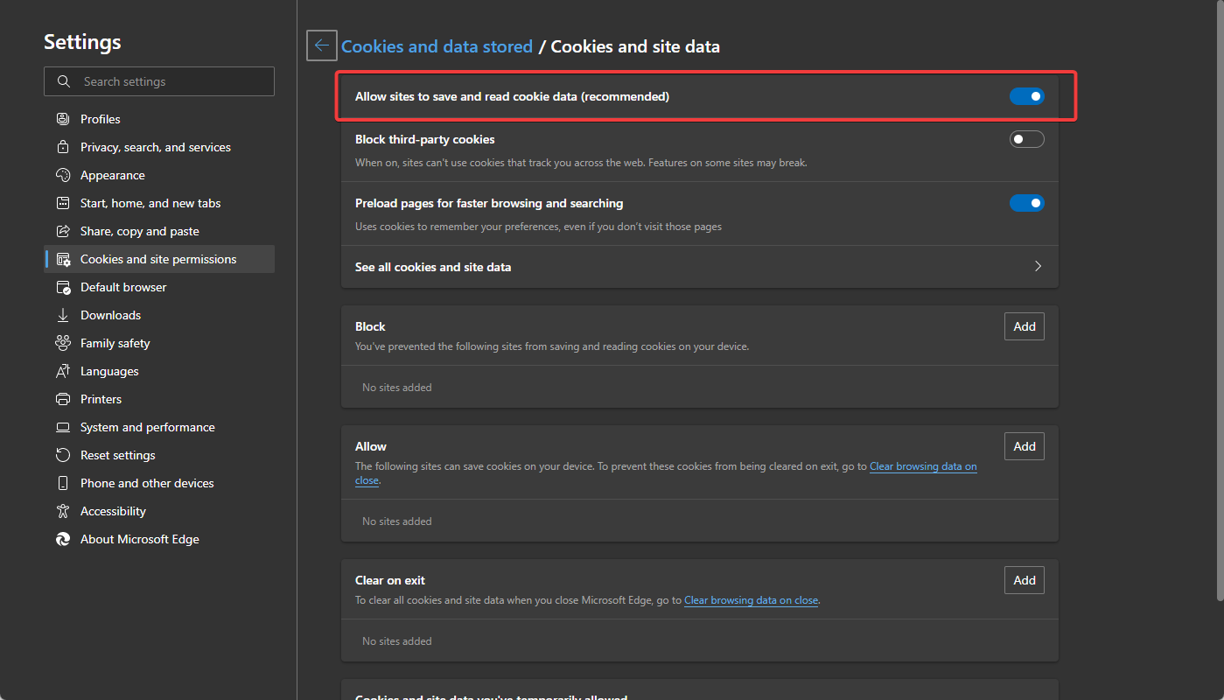Open Default browser settings
The height and width of the screenshot is (700, 1224).
[x=159, y=287]
